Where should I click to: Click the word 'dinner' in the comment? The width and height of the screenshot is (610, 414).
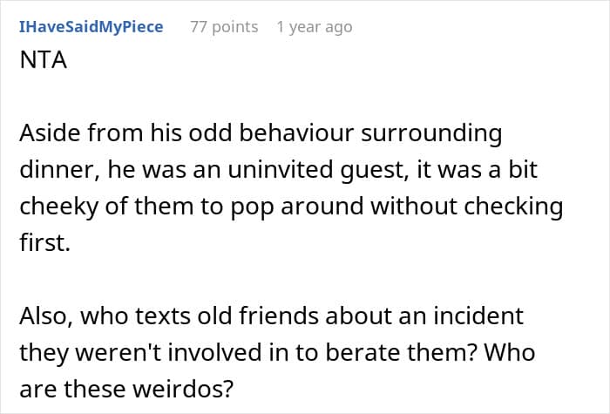[51, 173]
